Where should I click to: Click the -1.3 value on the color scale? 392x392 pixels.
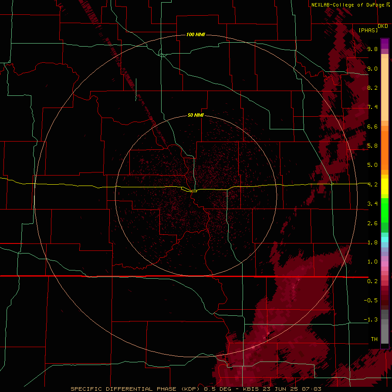point(371,320)
